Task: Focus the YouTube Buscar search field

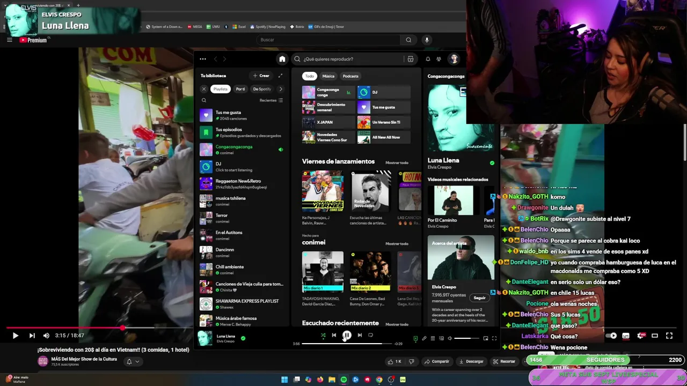Action: [328, 40]
